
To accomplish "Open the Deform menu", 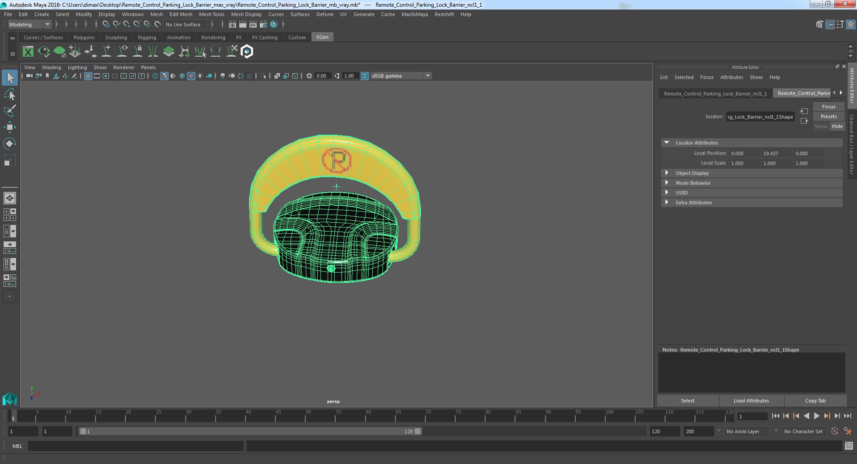I will click(325, 14).
